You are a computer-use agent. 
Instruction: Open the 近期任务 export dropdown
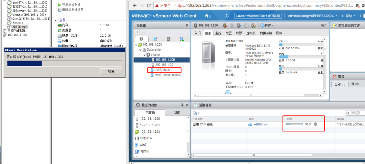click(196, 113)
